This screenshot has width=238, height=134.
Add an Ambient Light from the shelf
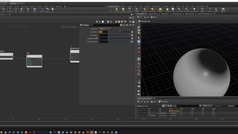[194, 10]
